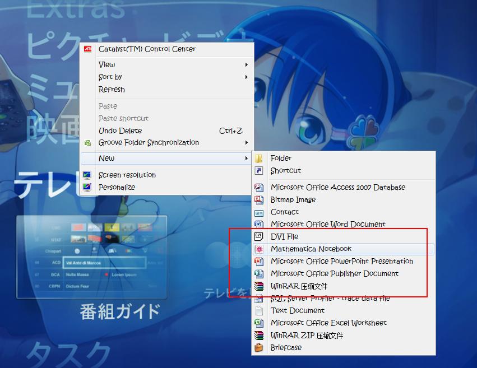
Task: Choose Groove Folder Synchronization entry
Action: [x=166, y=142]
